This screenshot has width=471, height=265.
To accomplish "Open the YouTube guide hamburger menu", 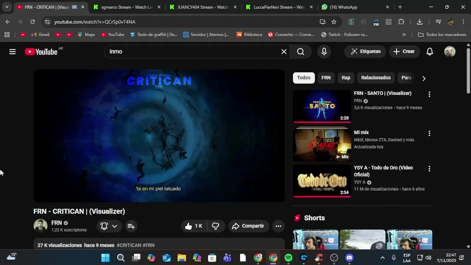I will (13, 52).
